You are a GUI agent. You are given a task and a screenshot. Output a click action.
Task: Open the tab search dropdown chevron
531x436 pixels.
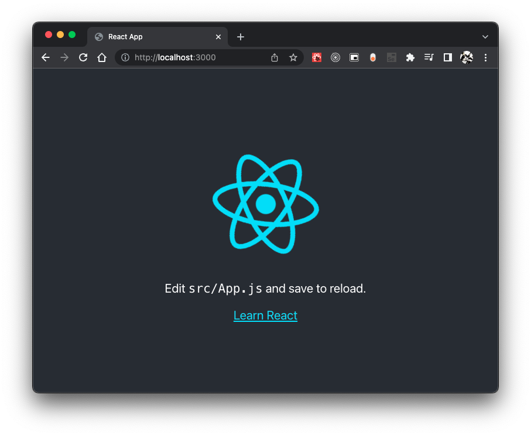pos(485,37)
